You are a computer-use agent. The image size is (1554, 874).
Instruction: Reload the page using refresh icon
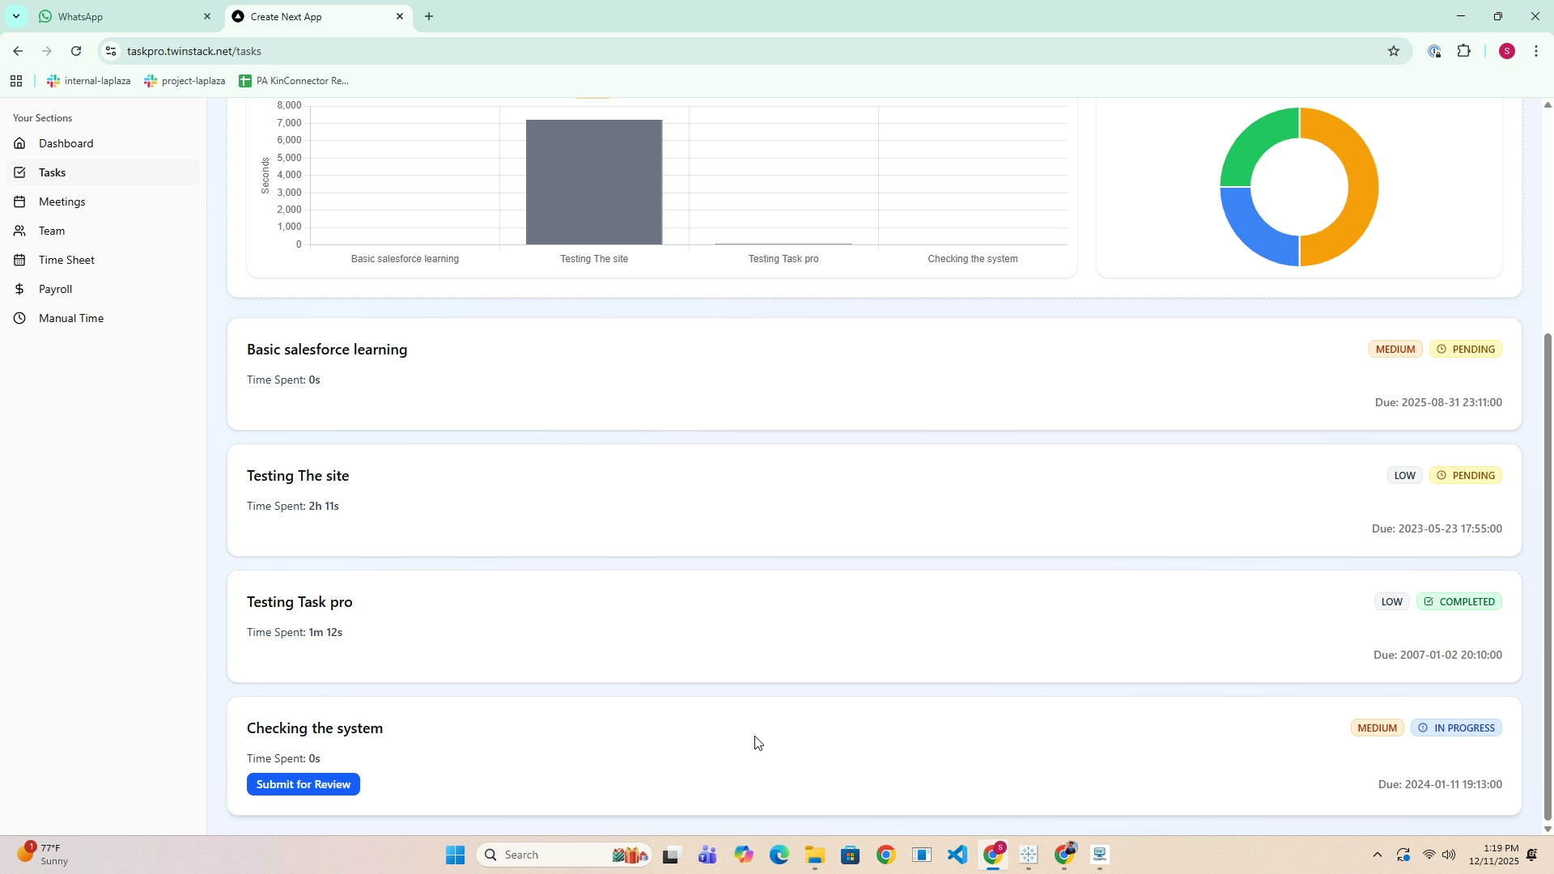point(76,51)
